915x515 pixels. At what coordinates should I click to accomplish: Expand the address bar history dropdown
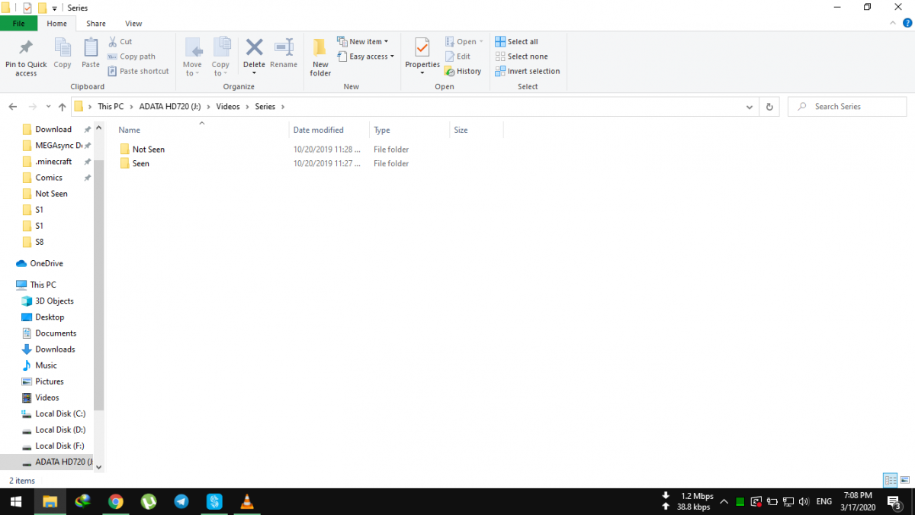pyautogui.click(x=750, y=107)
